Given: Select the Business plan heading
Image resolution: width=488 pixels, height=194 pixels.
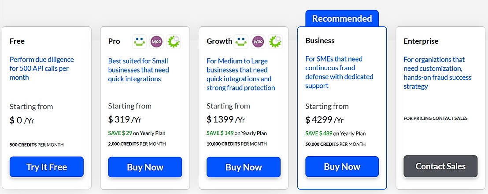Looking at the screenshot, I should (x=320, y=40).
